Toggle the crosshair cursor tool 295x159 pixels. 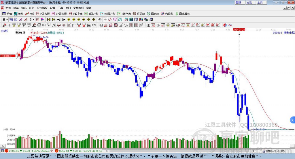pos(105,20)
